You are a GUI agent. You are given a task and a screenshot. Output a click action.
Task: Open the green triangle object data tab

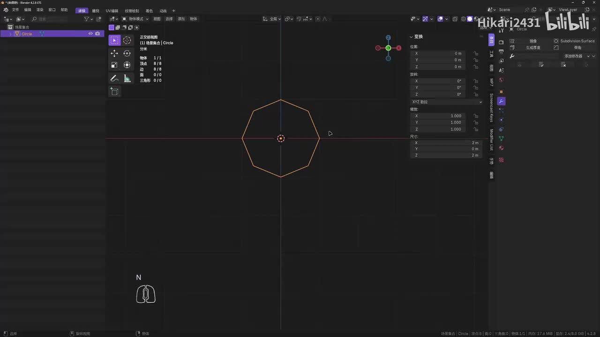pyautogui.click(x=501, y=139)
